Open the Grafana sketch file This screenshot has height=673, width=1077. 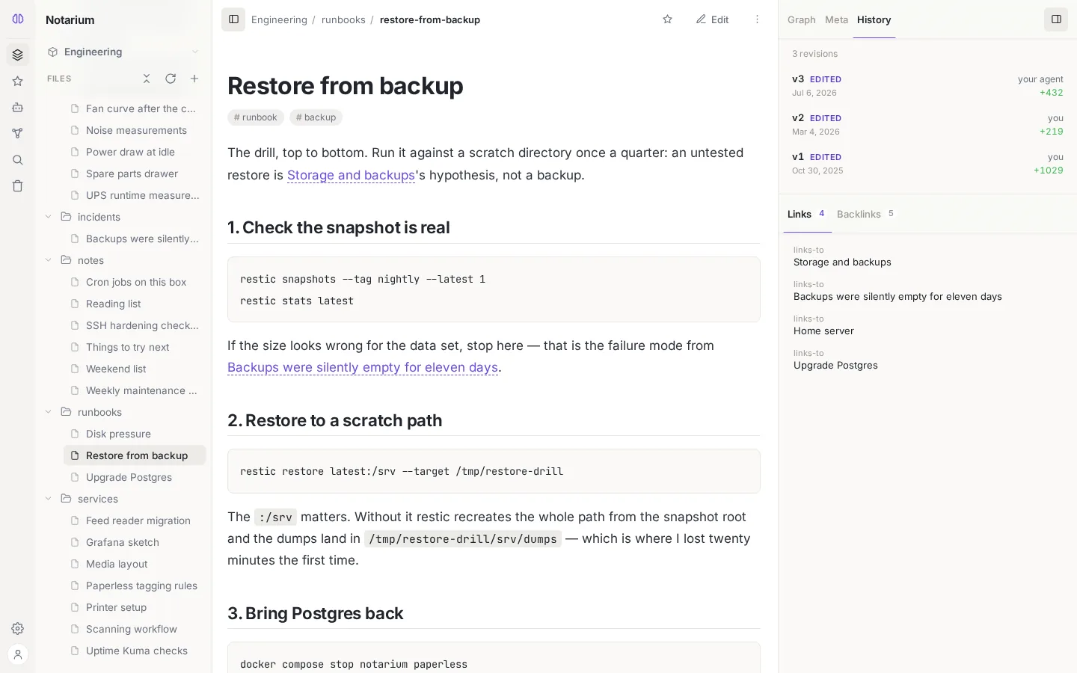coord(135,542)
